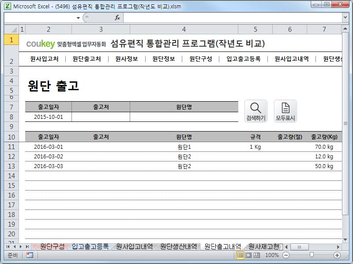This screenshot has height=264, width=353.
Task: Click the next sheet tab navigation arrow
Action: [21, 247]
